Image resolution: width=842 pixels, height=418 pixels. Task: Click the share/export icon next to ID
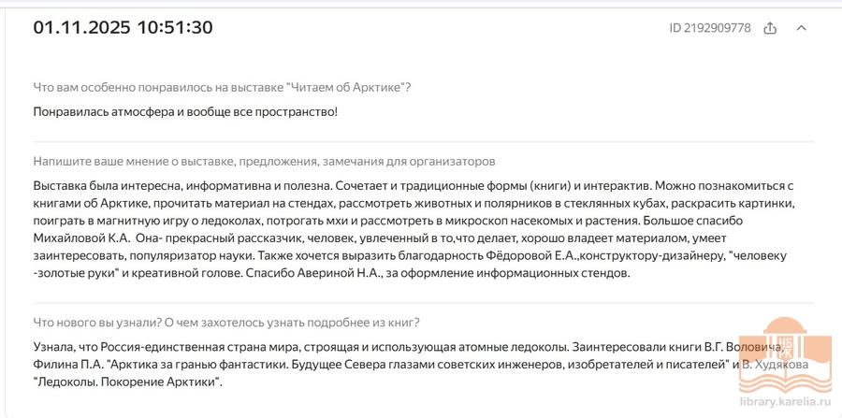pyautogui.click(x=770, y=28)
